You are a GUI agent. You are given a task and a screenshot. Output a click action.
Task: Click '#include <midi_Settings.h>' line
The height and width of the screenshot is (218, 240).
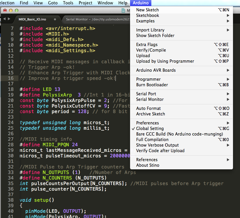[57, 51]
